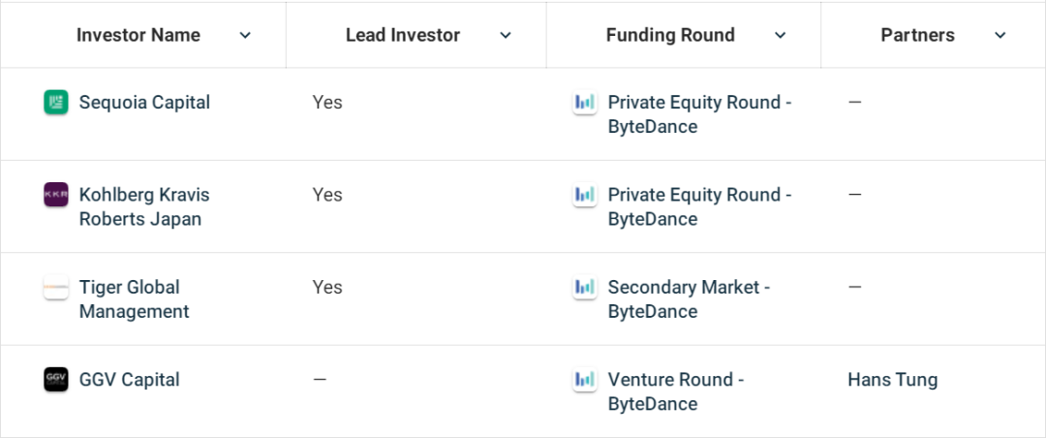Go to the Tiger Global Management profile
The height and width of the screenshot is (438, 1046).
134,299
